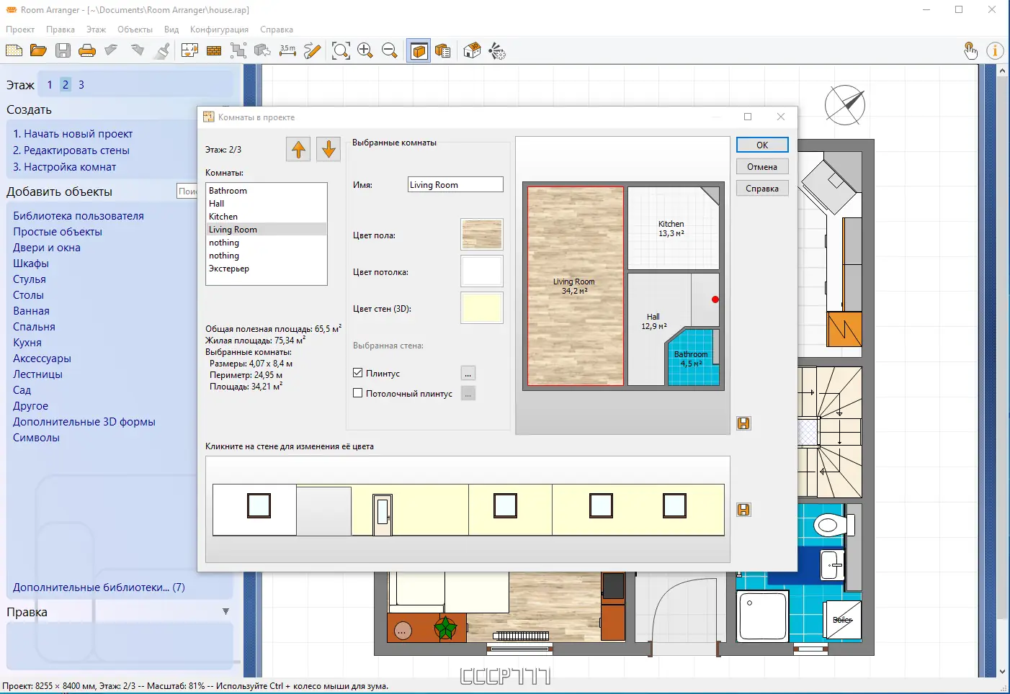Select the brick wall tool icon
The image size is (1010, 694).
[x=214, y=50]
